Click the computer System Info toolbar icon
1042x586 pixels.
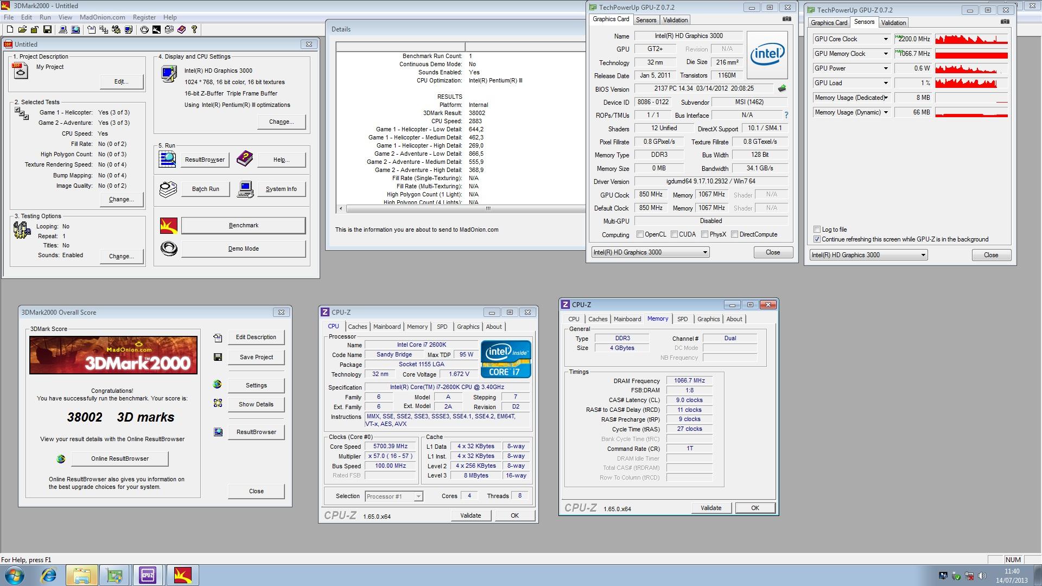pyautogui.click(x=63, y=29)
